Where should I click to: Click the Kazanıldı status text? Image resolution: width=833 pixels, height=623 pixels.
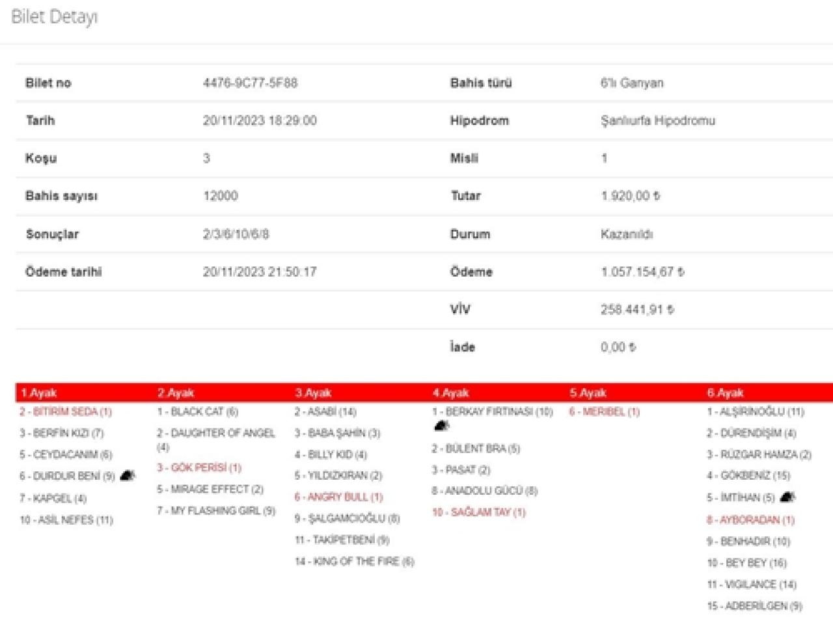click(626, 234)
